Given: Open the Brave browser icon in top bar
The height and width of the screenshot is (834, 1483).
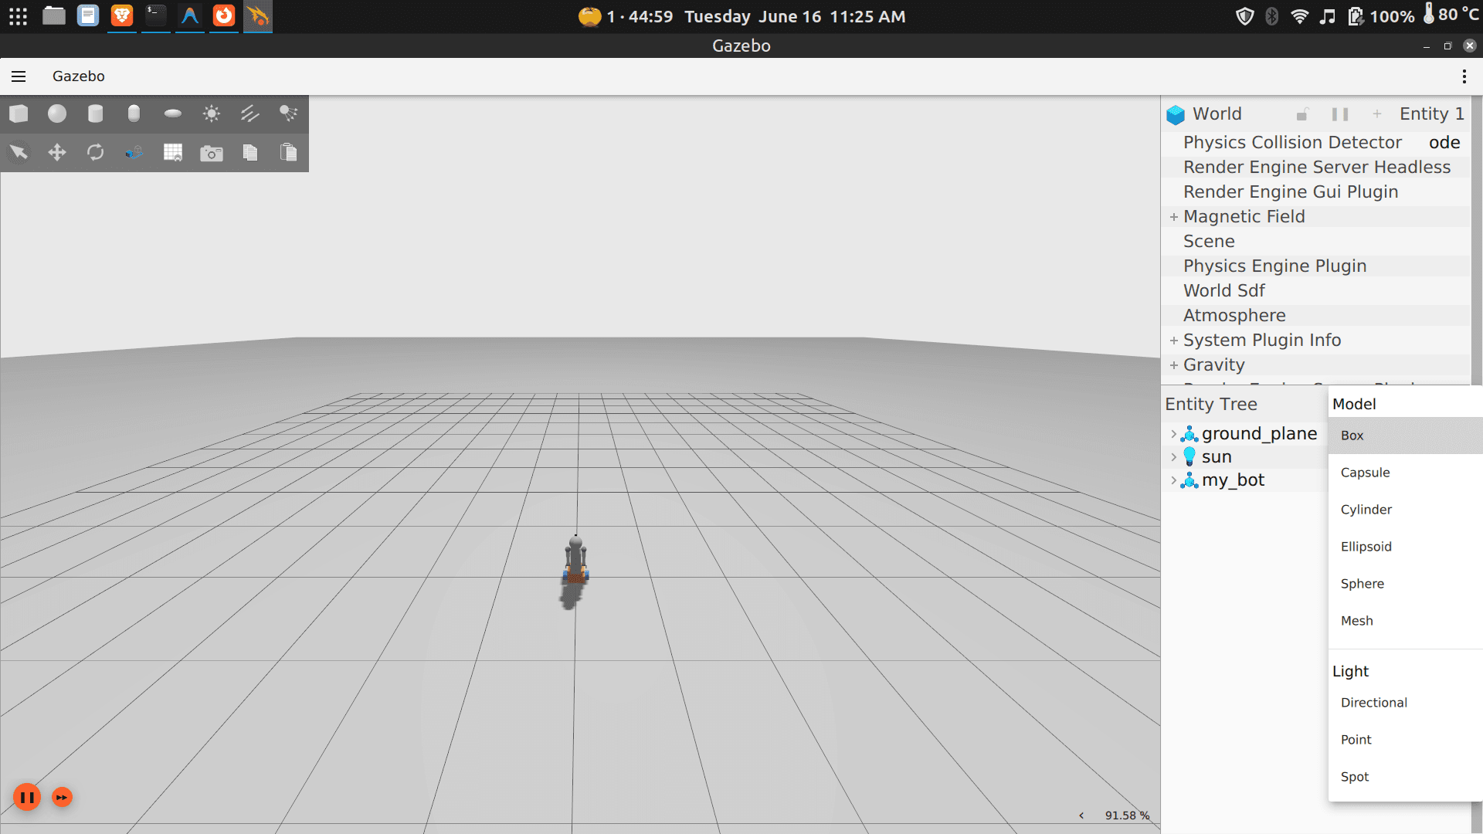Looking at the screenshot, I should point(122,15).
